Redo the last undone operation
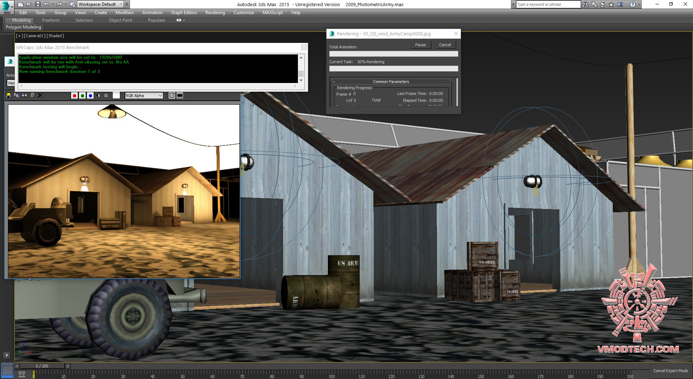 pyautogui.click(x=59, y=4)
